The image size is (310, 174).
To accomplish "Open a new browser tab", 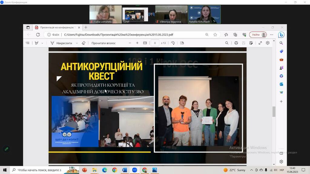I will click(x=86, y=27).
